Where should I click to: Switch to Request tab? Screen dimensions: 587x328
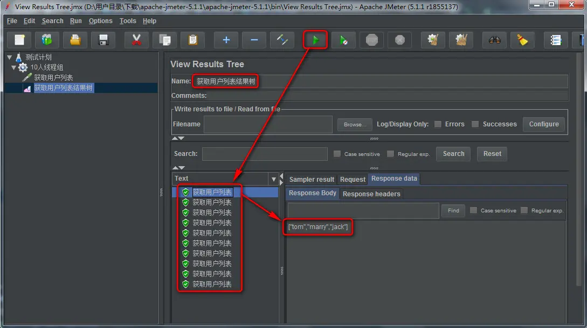tap(353, 179)
